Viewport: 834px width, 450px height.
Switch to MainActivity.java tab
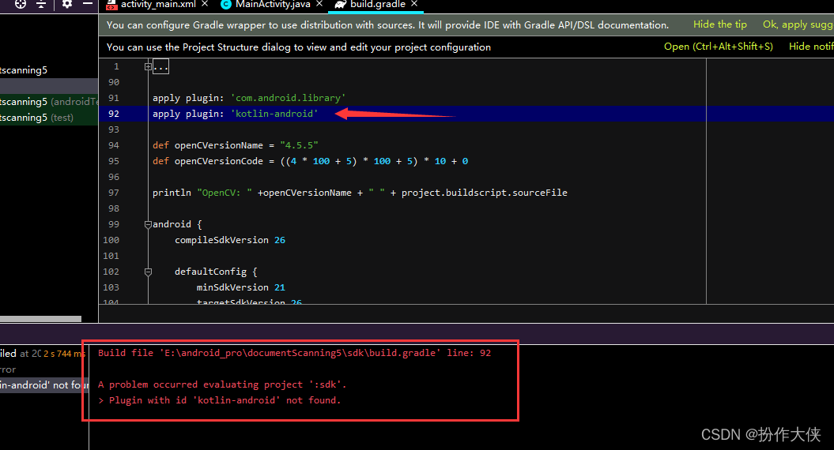[273, 4]
